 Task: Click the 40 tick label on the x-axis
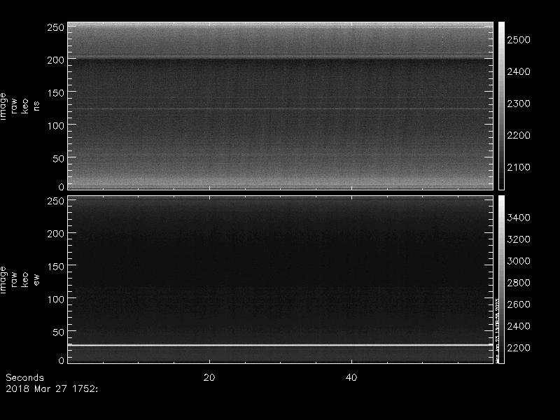352,377
